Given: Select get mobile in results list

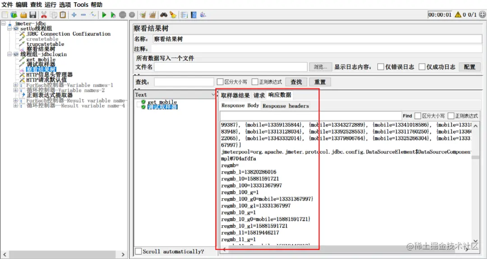Looking at the screenshot, I should 162,102.
